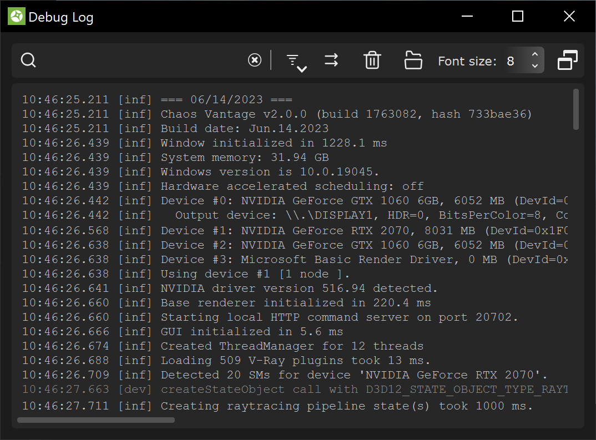Select the "Creating raytracing pipeline state(s)" line
Image resolution: width=596 pixels, height=440 pixels.
coord(277,406)
